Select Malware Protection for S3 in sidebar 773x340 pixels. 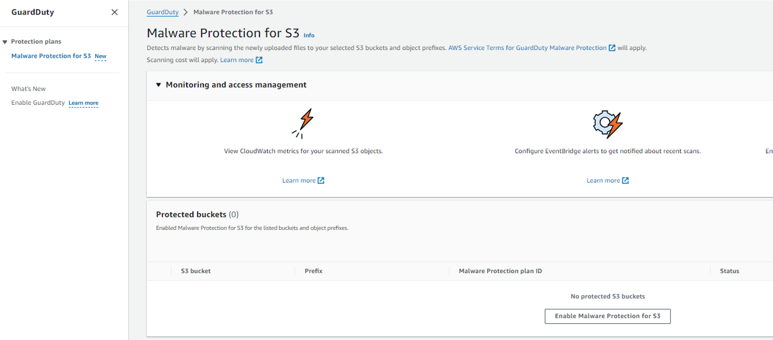pyautogui.click(x=51, y=56)
